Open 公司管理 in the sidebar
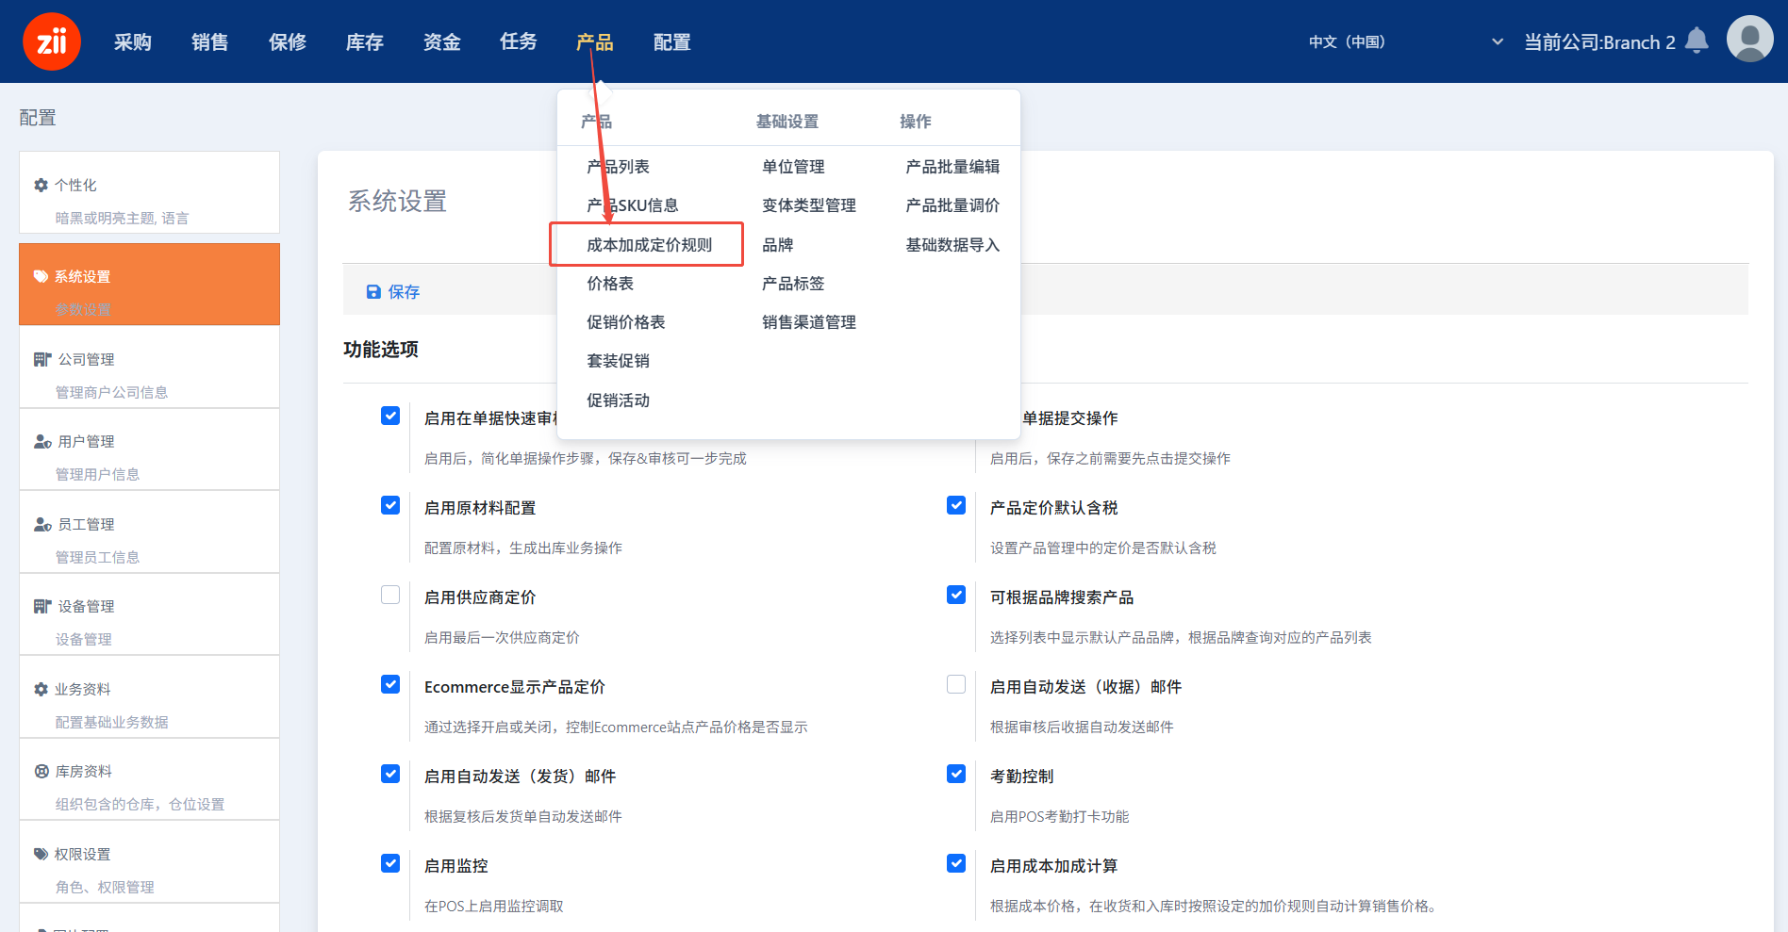The image size is (1788, 932). click(86, 360)
